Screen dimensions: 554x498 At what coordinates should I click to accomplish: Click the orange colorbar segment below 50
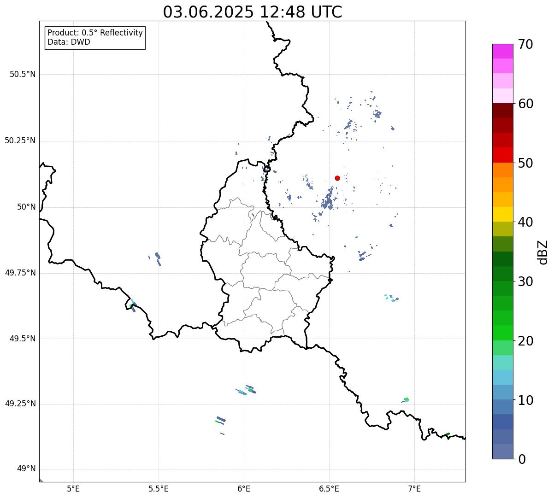pos(502,170)
